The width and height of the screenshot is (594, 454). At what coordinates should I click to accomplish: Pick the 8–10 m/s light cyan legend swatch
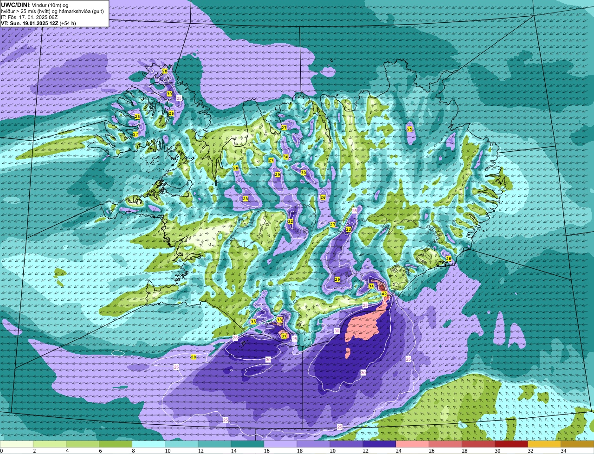pyautogui.click(x=148, y=444)
